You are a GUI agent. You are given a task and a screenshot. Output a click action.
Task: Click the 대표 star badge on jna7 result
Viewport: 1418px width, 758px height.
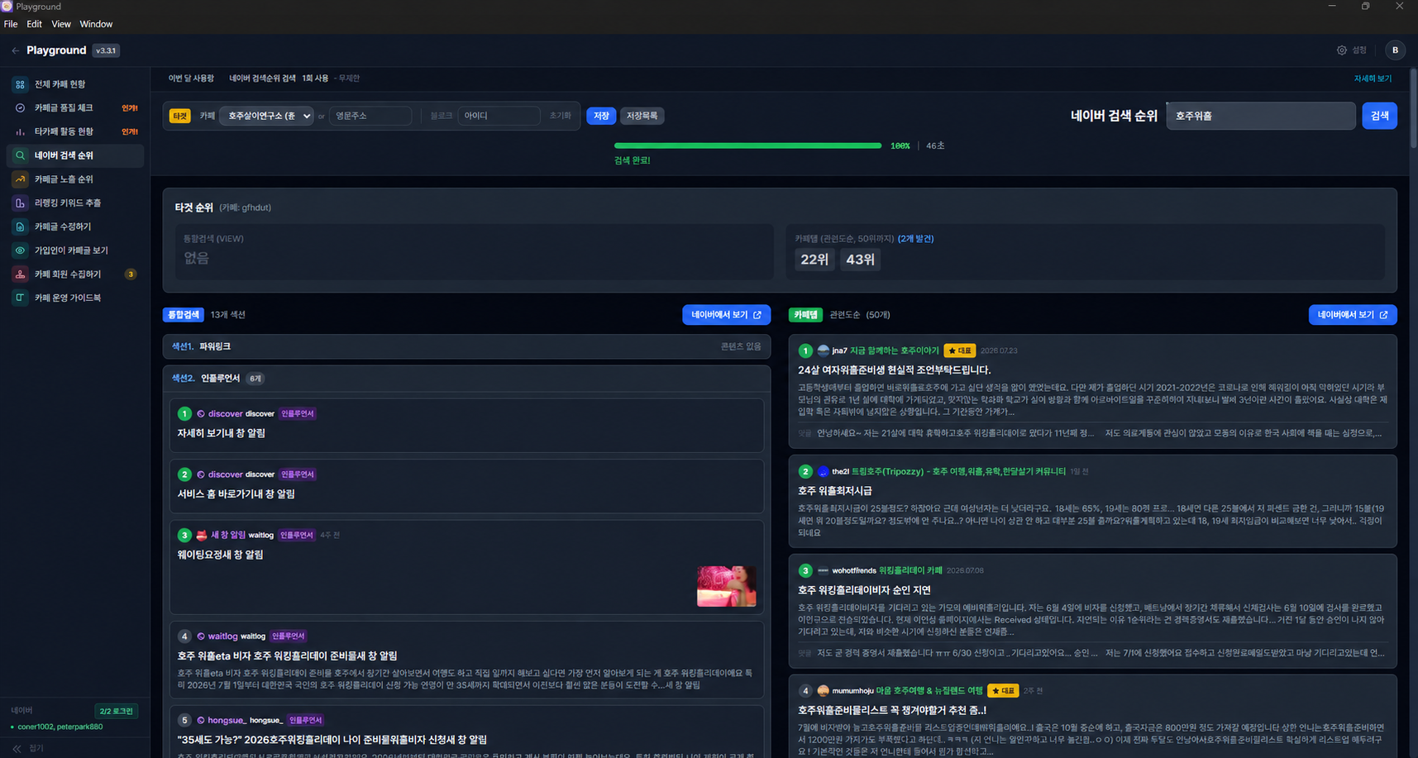pos(960,350)
